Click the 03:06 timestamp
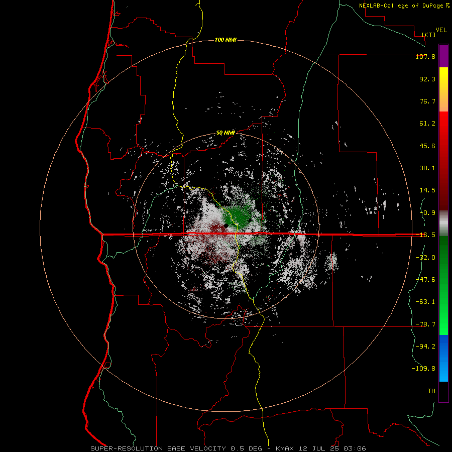This screenshot has height=452, width=452. click(x=356, y=448)
